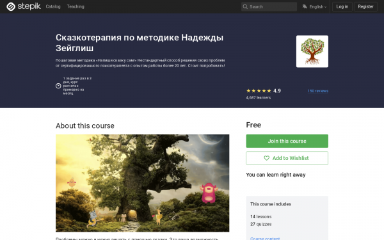384x240 pixels.
Task: Click 'You can learn right away' text
Action: click(276, 175)
